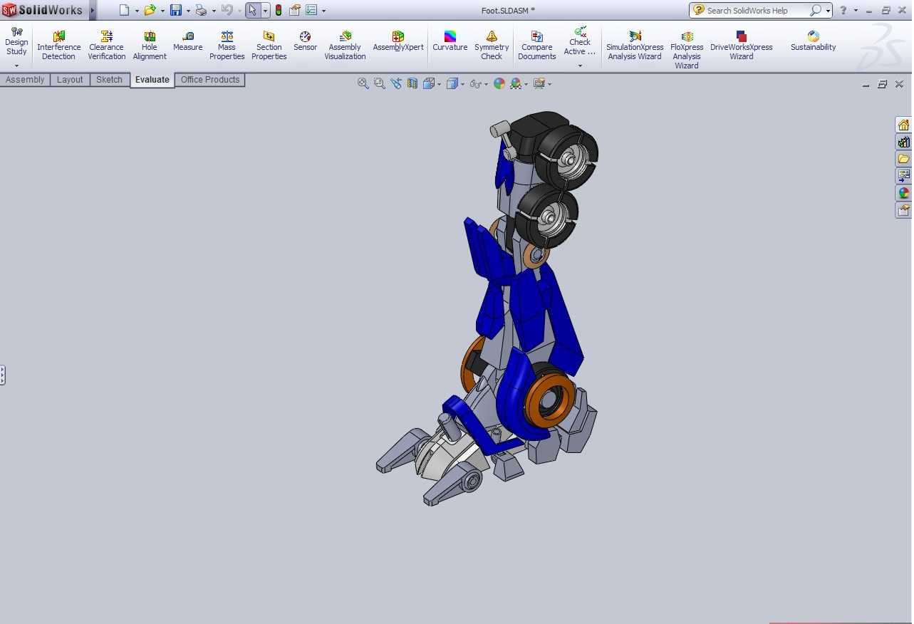Viewport: 914px width, 624px height.
Task: Click Previous View icon
Action: (396, 83)
